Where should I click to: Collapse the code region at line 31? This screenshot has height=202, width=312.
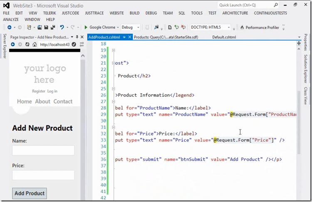point(114,127)
